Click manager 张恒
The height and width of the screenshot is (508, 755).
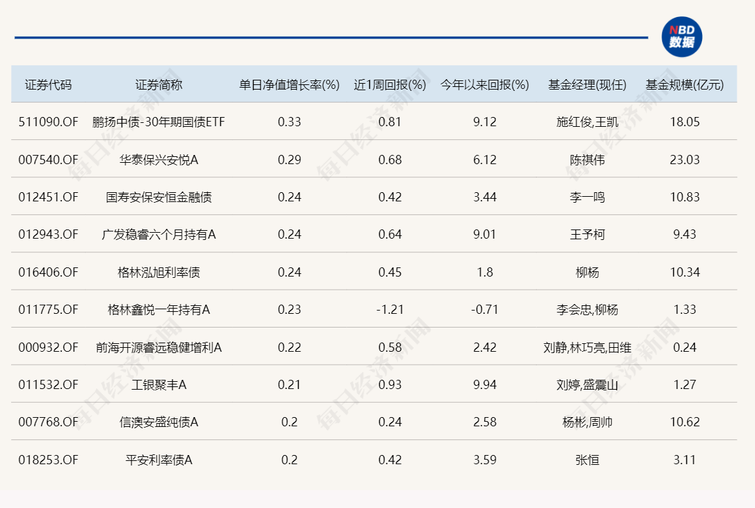[x=588, y=460]
